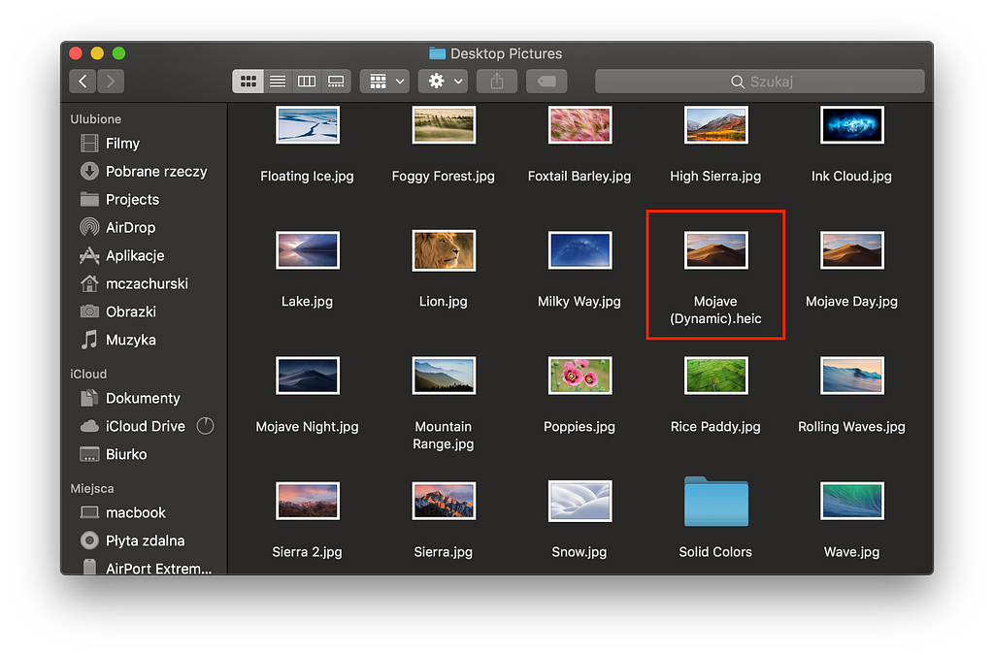Screen dimensions: 994x655
Task: Click the green full screen window button
Action: click(118, 53)
